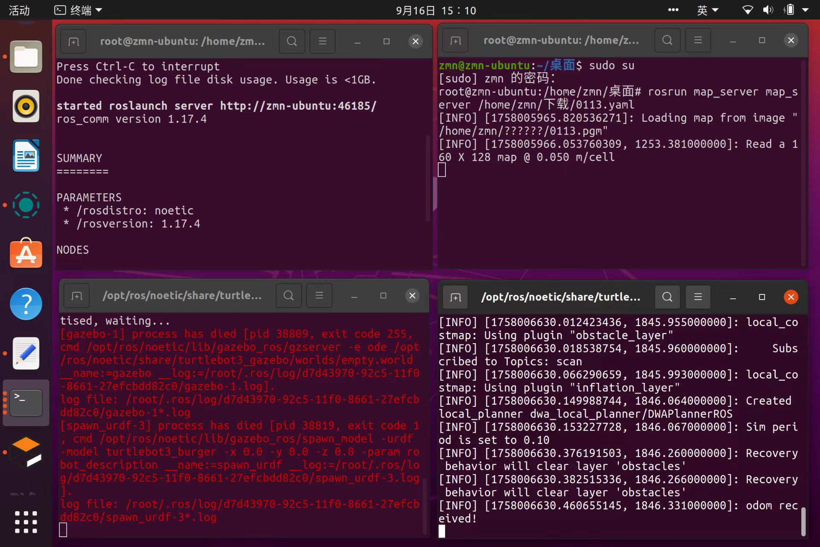
Task: Expand system menu arrow in top bar
Action: [x=805, y=10]
